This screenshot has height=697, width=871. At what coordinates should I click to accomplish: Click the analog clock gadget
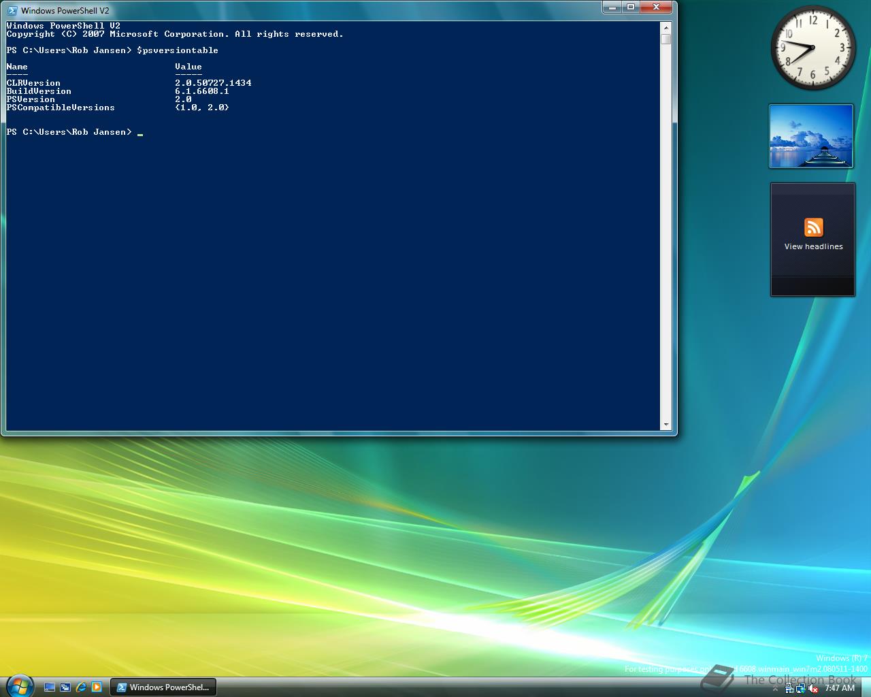(x=813, y=48)
